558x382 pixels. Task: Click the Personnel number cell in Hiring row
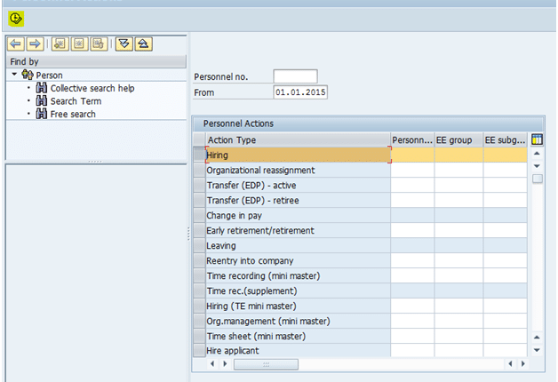pyautogui.click(x=412, y=155)
